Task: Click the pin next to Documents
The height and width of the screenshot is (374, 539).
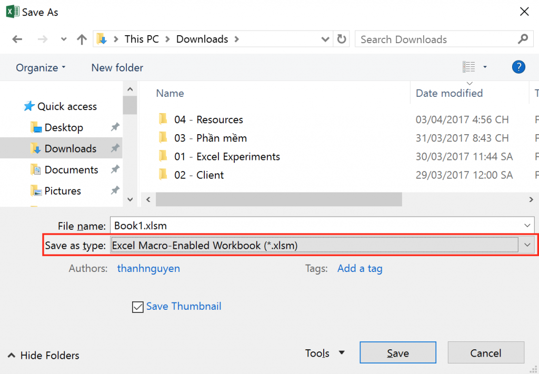Action: click(x=115, y=170)
